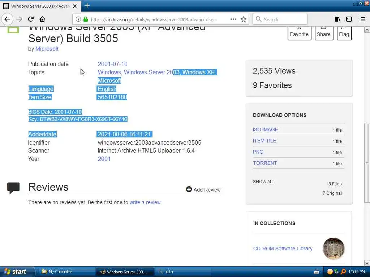The height and width of the screenshot is (277, 370).
Task: Click the 12:14 PM system clock
Action: [357, 272]
